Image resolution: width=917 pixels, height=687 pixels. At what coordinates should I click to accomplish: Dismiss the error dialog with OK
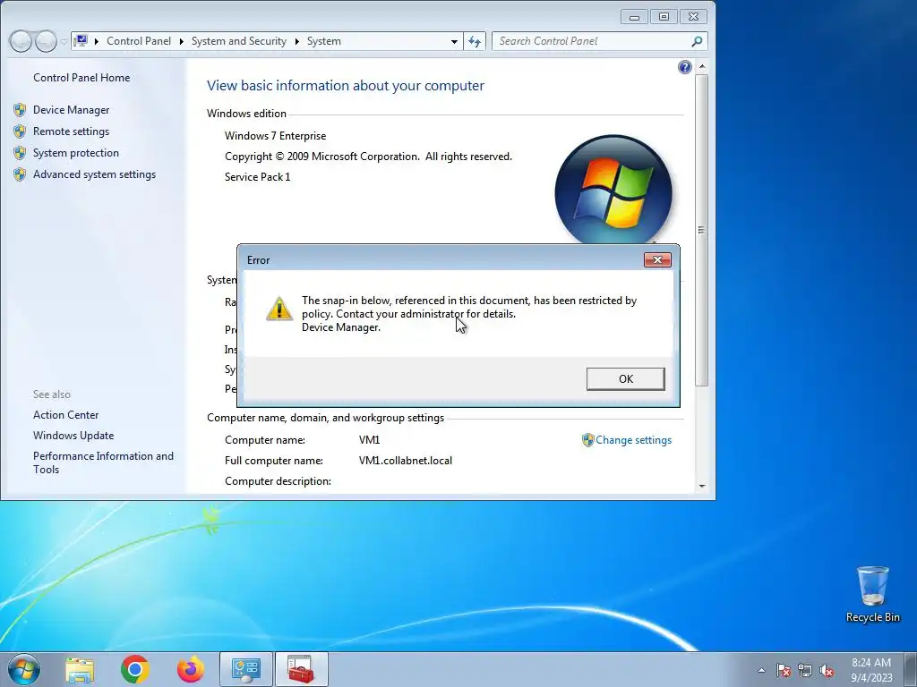625,378
